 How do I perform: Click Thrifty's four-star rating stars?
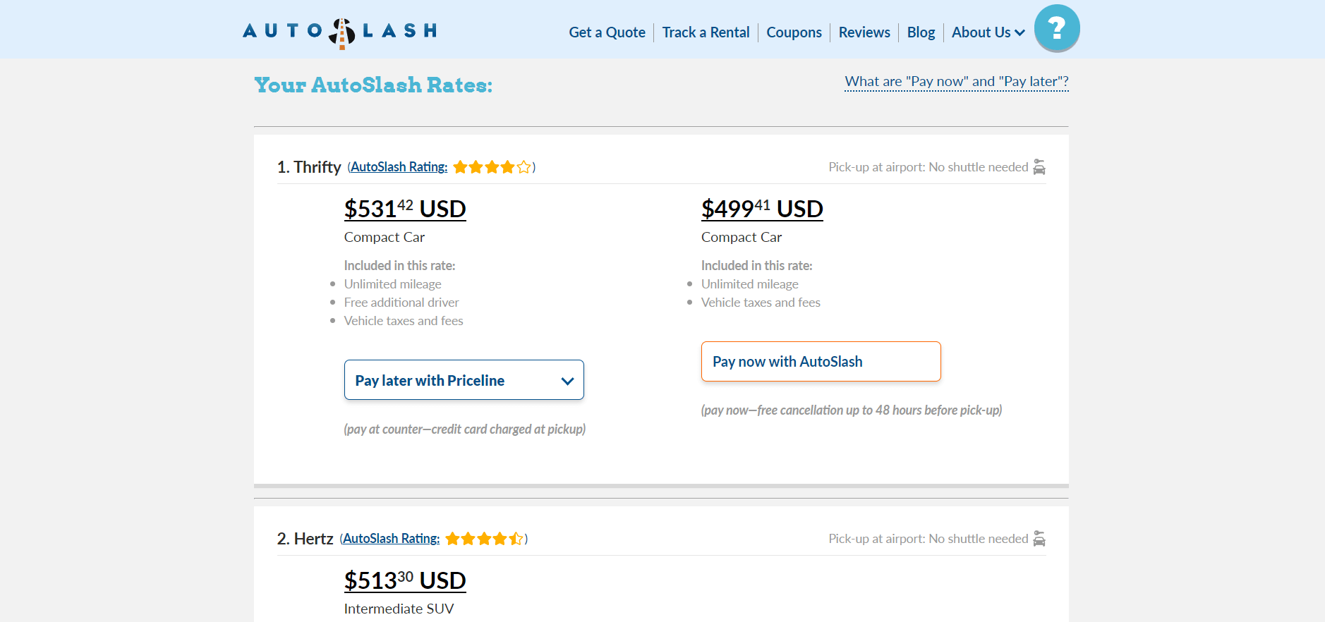pos(492,167)
